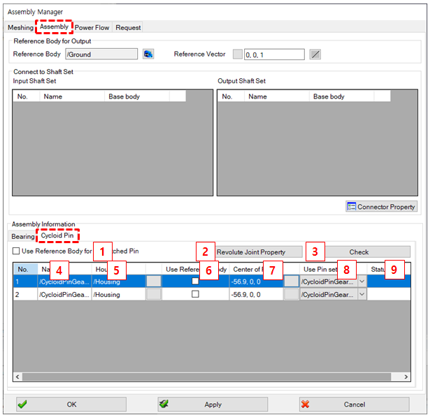Click the Connector Property button

click(x=381, y=207)
